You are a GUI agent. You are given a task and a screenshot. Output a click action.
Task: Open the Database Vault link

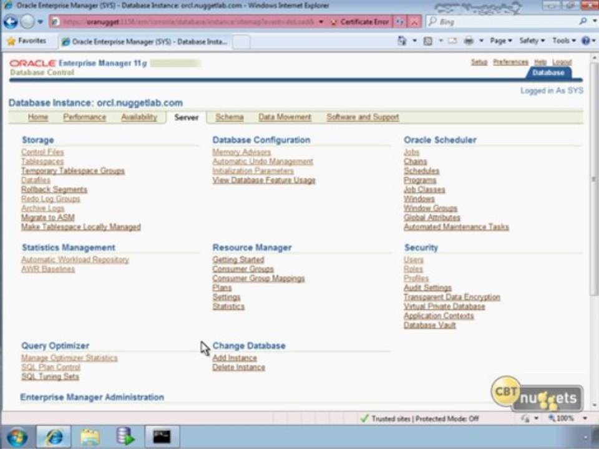430,325
